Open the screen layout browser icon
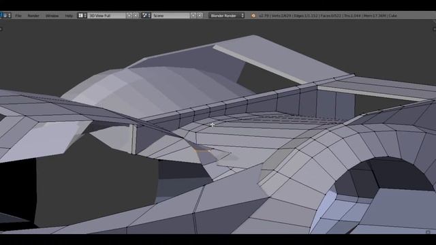Screen dimensions: 436x245 [82, 16]
